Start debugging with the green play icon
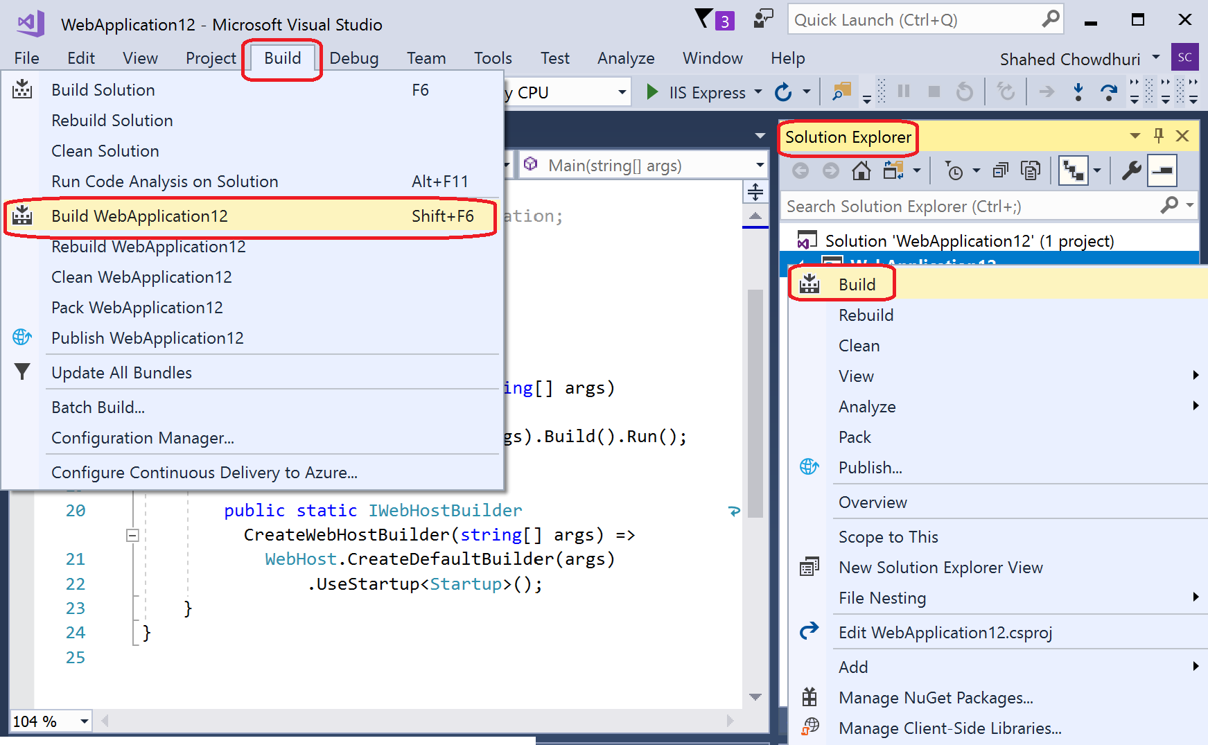Viewport: 1208px width, 745px height. 651,91
